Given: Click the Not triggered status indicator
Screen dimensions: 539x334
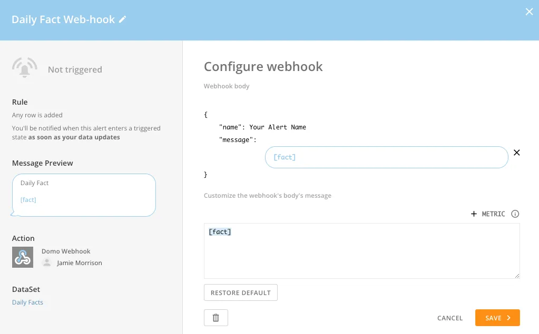Looking at the screenshot, I should pos(75,69).
